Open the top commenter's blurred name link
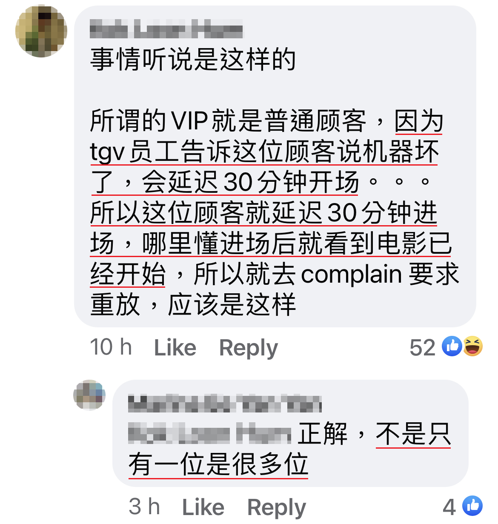 pos(166,29)
